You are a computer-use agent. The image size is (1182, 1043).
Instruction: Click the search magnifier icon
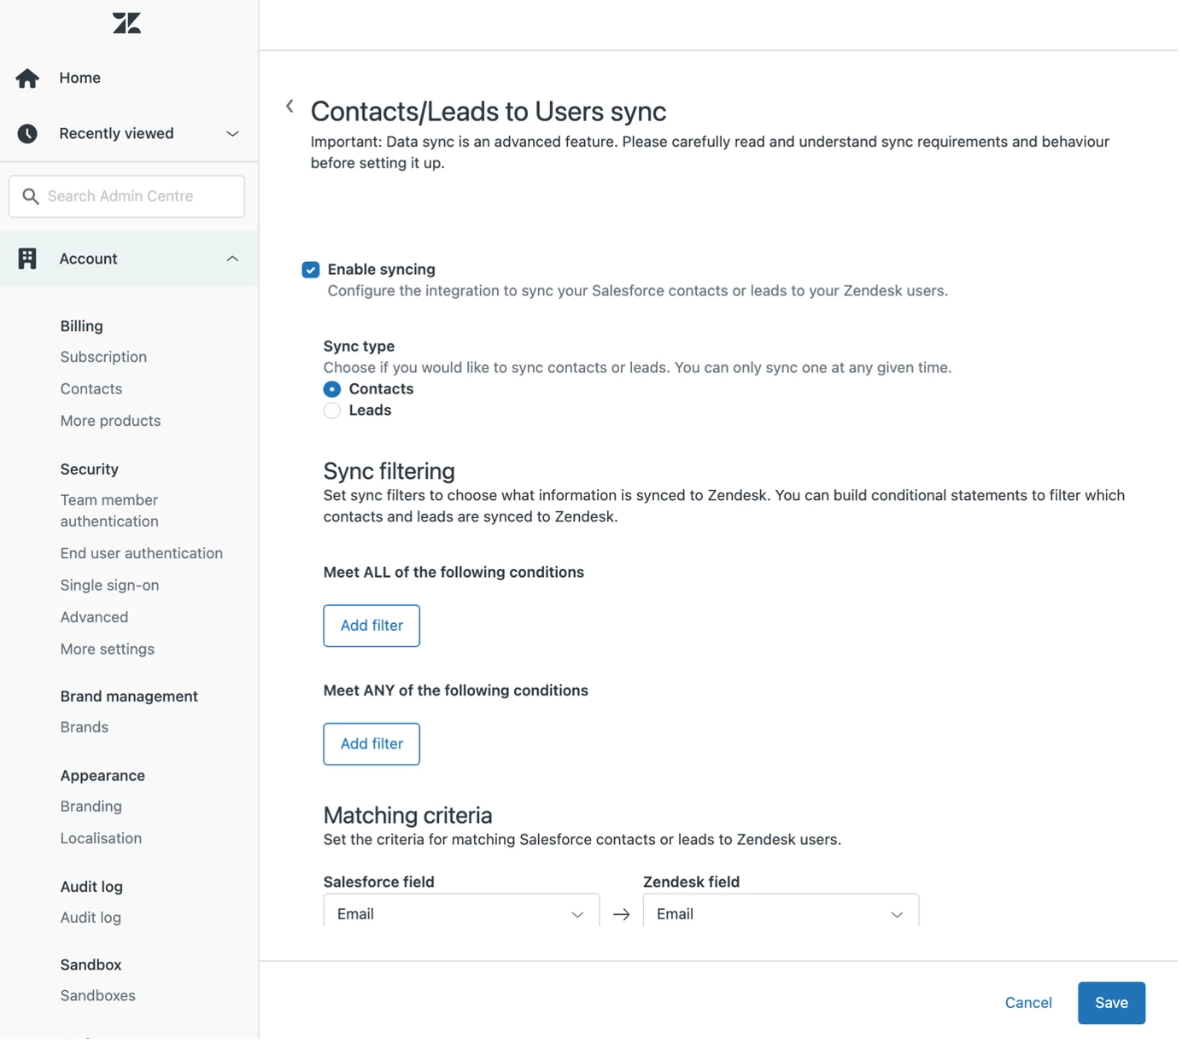[x=31, y=197]
